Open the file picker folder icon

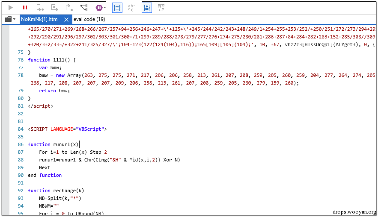(8, 19)
